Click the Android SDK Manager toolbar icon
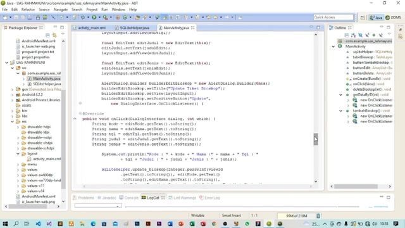 point(38,17)
